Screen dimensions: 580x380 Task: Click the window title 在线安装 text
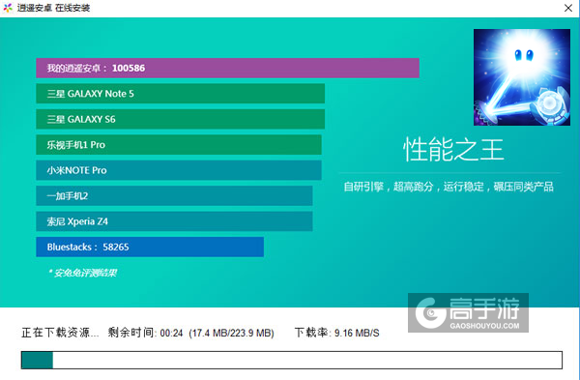point(72,8)
